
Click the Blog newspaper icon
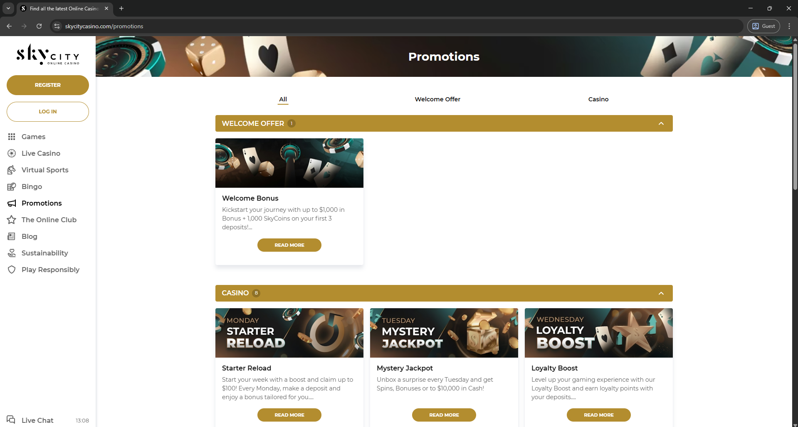12,236
